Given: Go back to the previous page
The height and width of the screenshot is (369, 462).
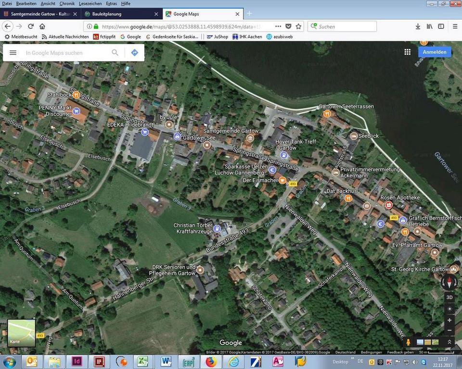Looking at the screenshot, I should (7, 26).
